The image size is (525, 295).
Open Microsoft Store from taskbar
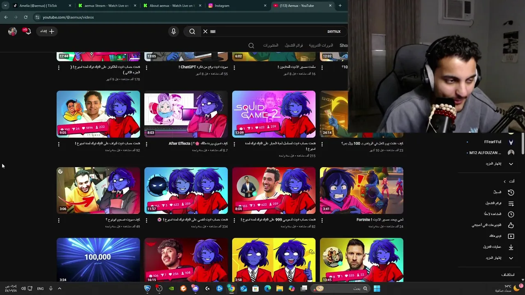click(x=256, y=288)
